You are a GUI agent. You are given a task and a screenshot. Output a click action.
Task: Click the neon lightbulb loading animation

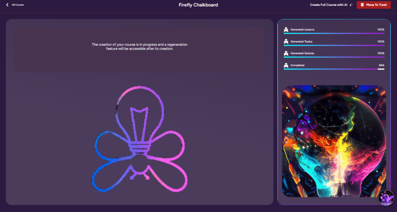139,140
